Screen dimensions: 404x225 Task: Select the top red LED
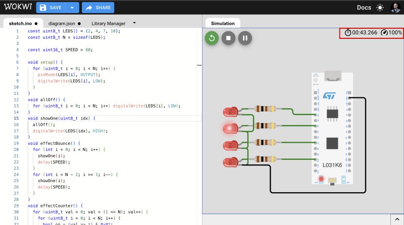pyautogui.click(x=230, y=111)
